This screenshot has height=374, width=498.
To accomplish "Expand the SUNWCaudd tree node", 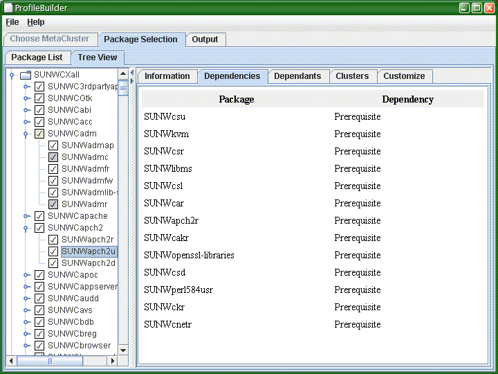I will tap(27, 299).
